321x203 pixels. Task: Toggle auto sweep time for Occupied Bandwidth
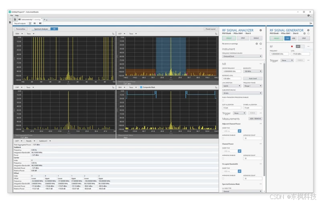tap(240, 171)
